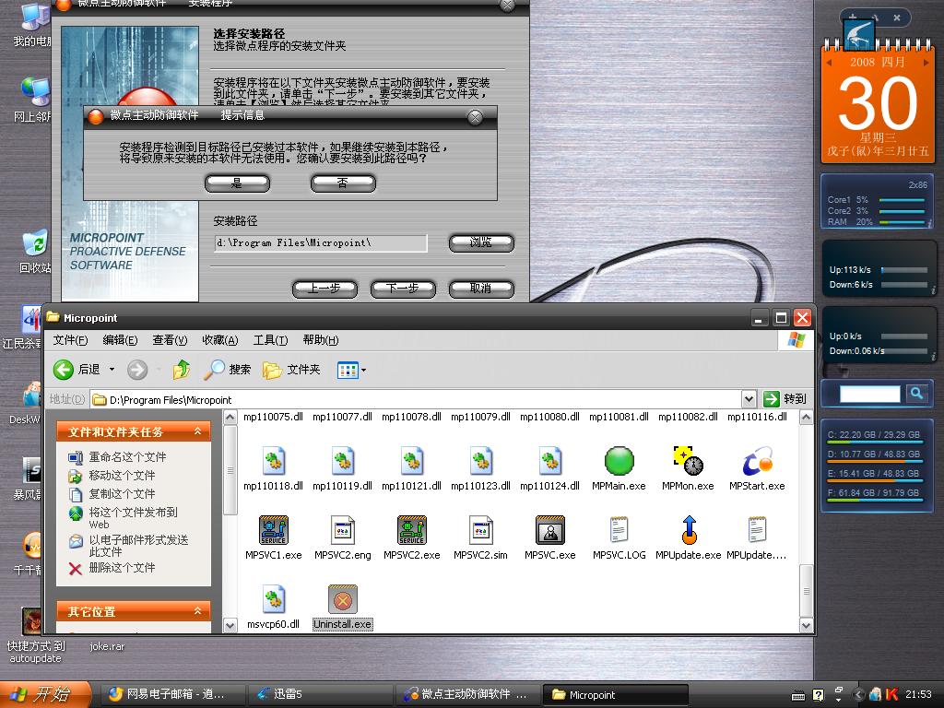Open the 文件(F) menu
Screen dimensions: 944x708
pos(70,340)
